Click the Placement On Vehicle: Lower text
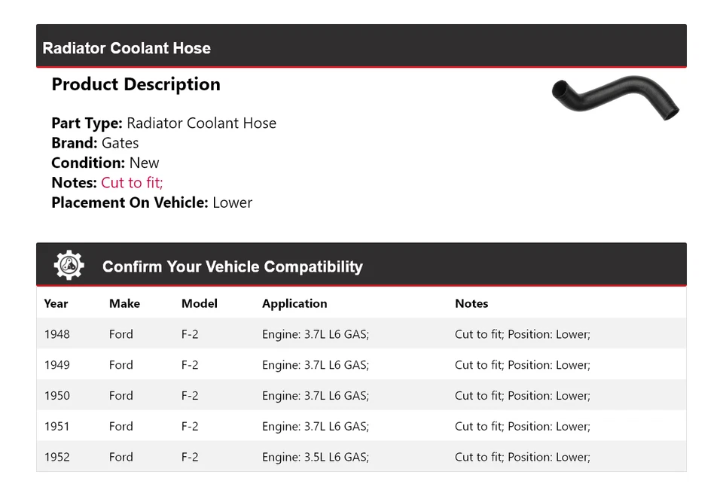723x496 pixels. coord(151,202)
